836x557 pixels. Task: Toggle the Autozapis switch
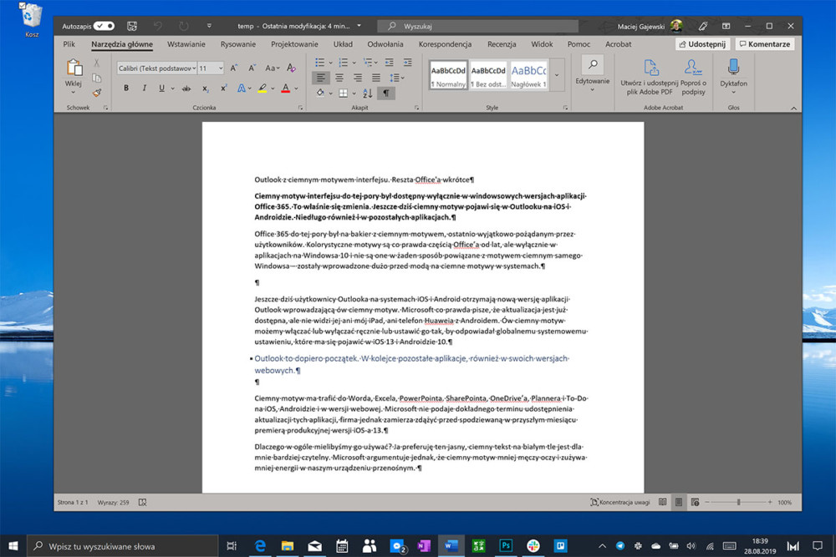104,26
